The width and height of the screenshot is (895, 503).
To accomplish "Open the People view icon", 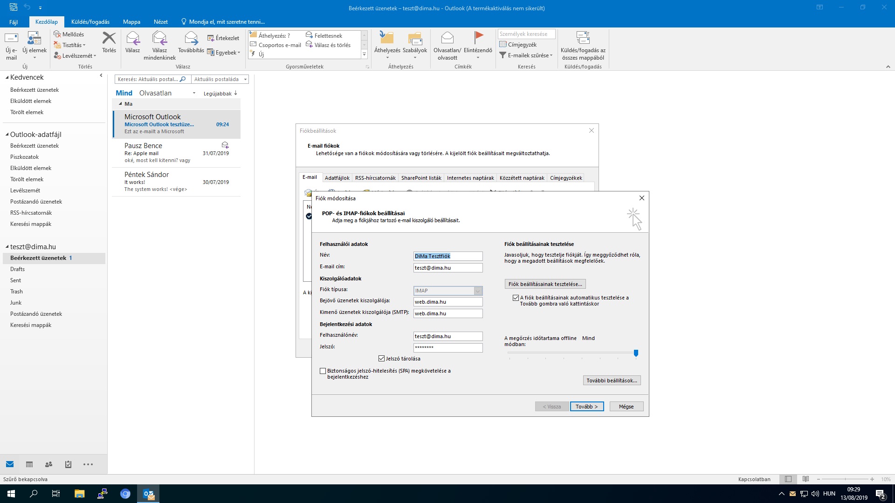I will click(x=48, y=464).
